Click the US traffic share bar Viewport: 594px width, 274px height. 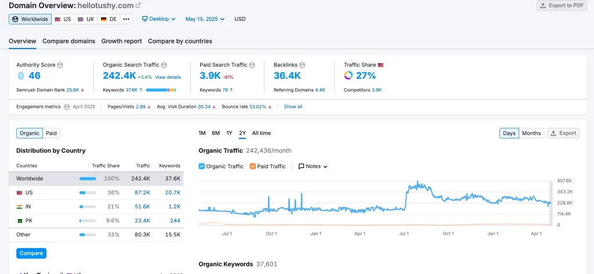point(88,193)
